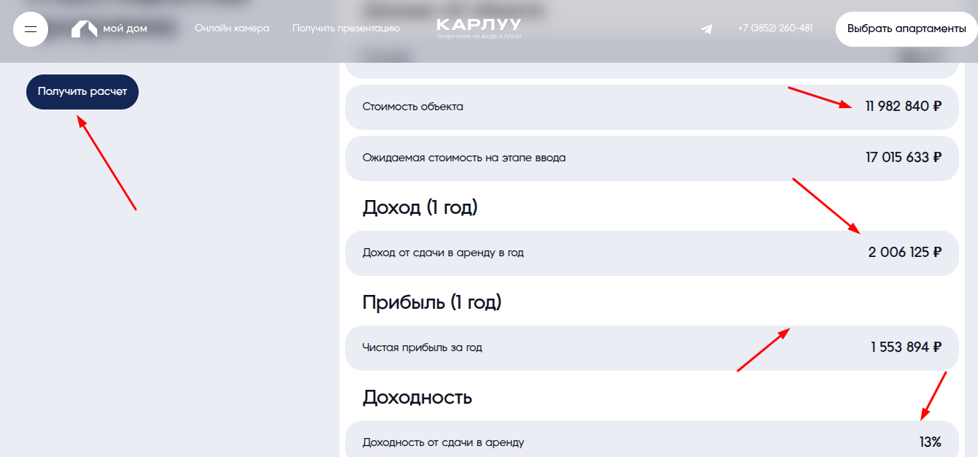978x457 pixels.
Task: Click the Доходность heading
Action: [x=417, y=397]
